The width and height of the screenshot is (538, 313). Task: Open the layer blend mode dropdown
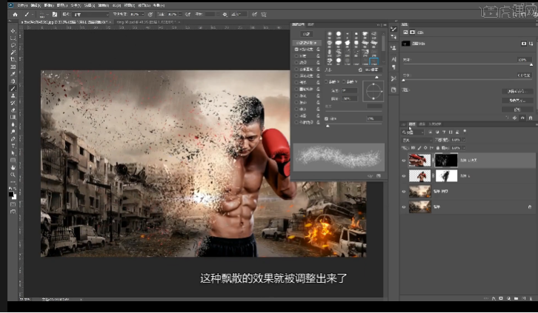(417, 139)
